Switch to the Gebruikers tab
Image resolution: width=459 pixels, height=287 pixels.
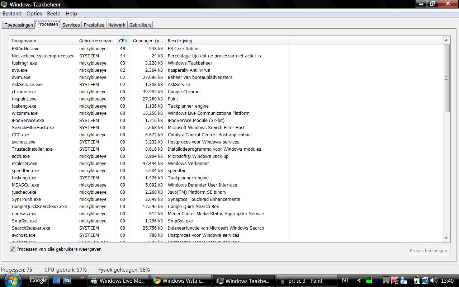point(141,25)
